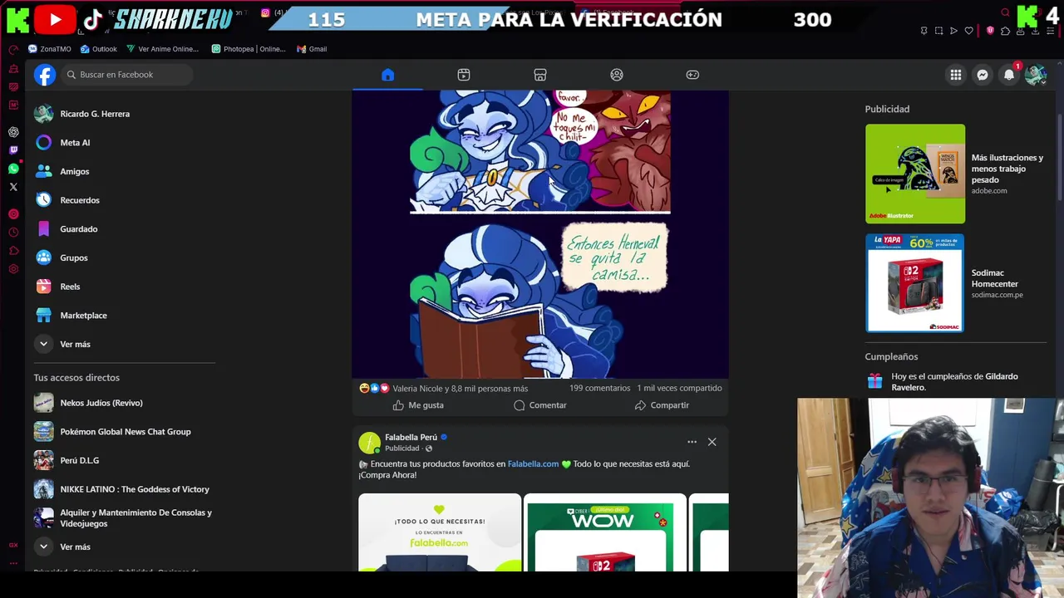This screenshot has width=1064, height=598.
Task: Open browser downloads icon
Action: [x=1035, y=31]
